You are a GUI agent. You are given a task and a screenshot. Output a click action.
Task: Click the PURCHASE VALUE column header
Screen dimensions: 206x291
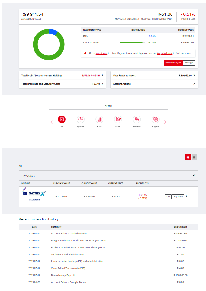click(x=62, y=183)
